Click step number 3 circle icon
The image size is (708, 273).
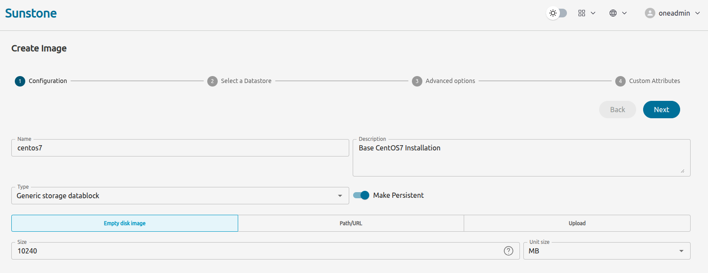pos(417,81)
